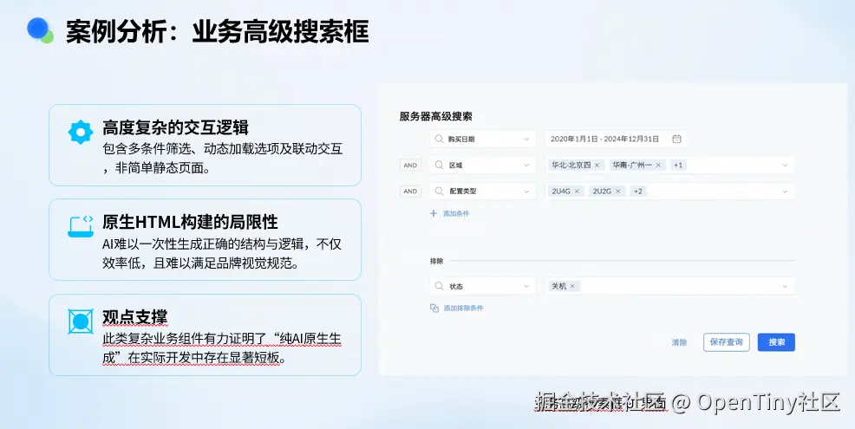The image size is (855, 429).
Task: Remove the 关机 tag with its ×
Action: [x=572, y=286]
